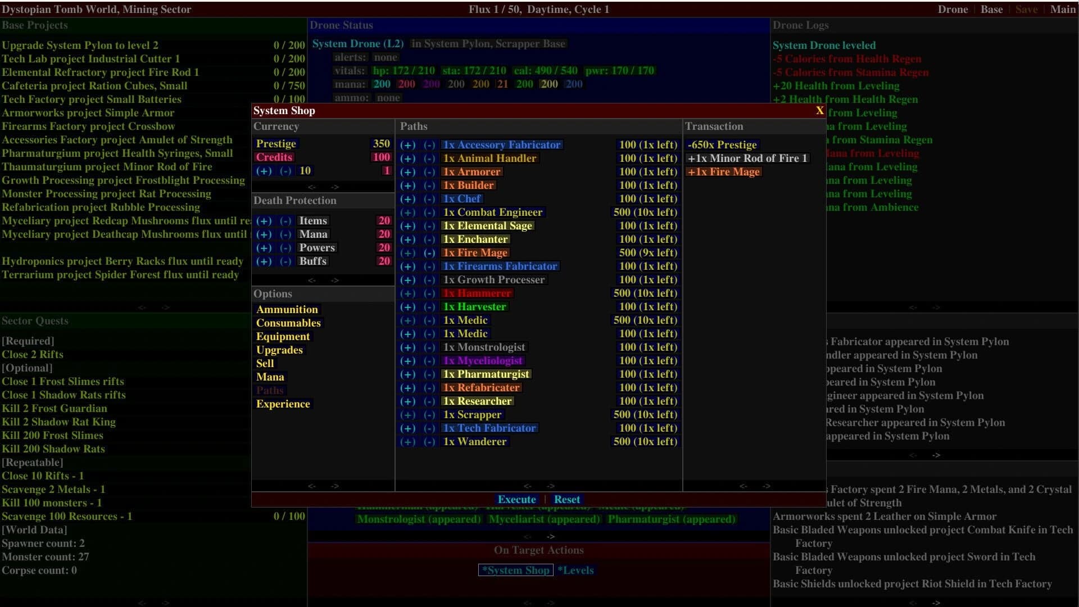Image resolution: width=1079 pixels, height=607 pixels.
Task: Open the Consumables shop option
Action: coord(288,323)
